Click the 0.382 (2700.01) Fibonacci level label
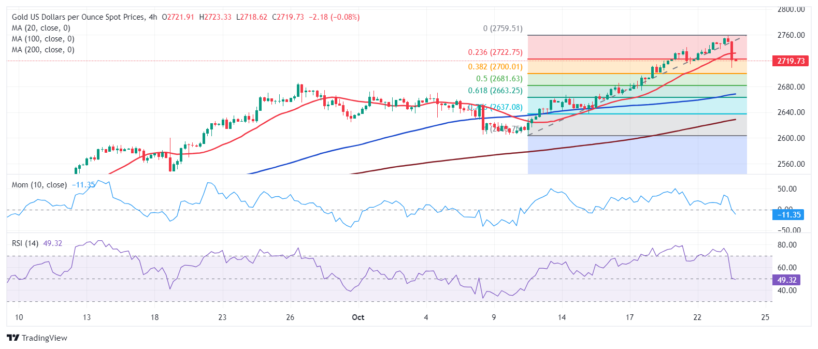 point(495,67)
